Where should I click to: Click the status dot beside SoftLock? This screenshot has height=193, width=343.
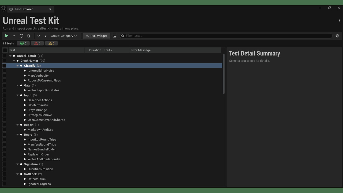(x=21, y=174)
